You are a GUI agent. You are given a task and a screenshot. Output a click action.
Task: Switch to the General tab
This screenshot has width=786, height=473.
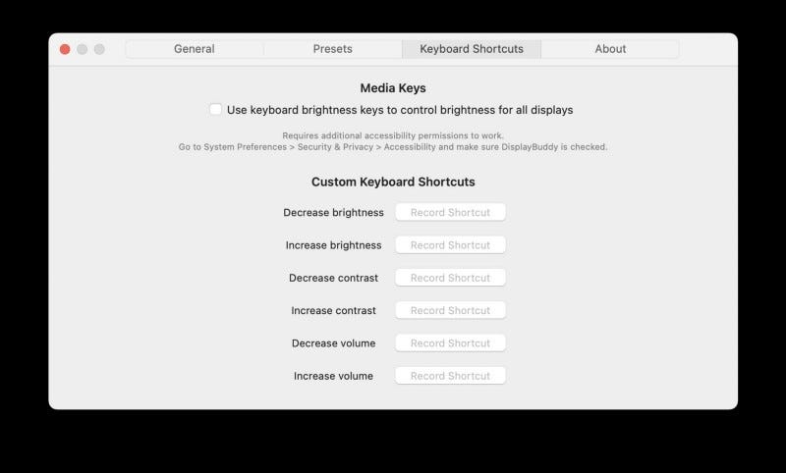[x=194, y=49]
